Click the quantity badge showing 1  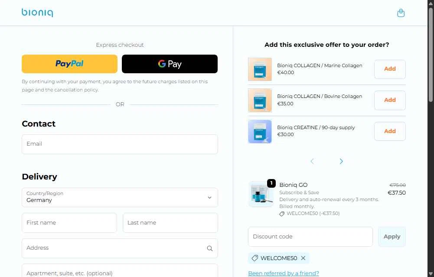(x=271, y=183)
